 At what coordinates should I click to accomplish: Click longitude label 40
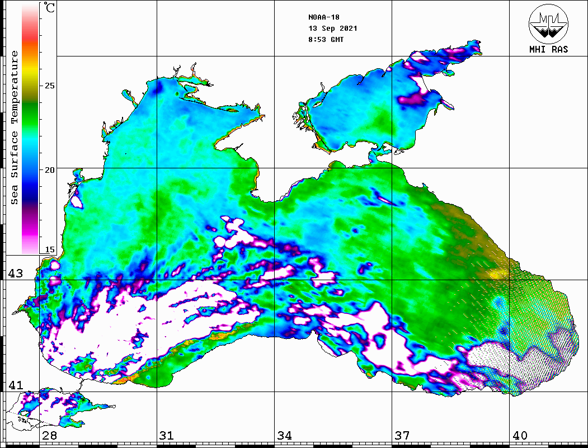coord(520,436)
